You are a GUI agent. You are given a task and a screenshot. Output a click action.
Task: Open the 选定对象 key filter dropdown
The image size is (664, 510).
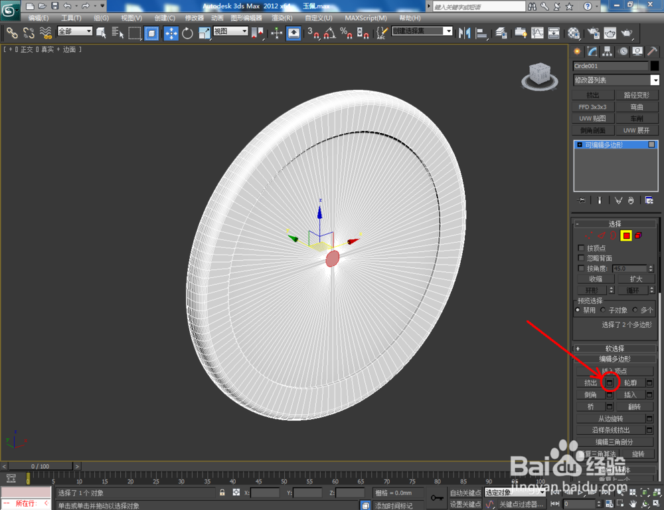tap(515, 493)
